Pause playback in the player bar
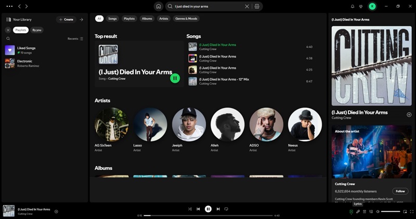This screenshot has height=219, width=416. [x=209, y=209]
